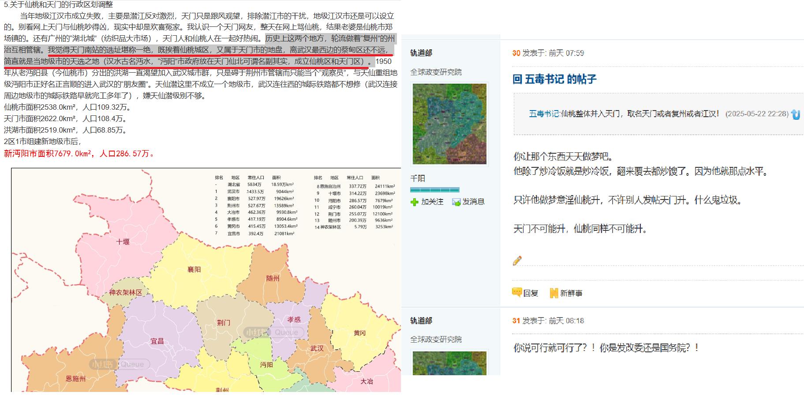Screen dimensions: 804x399
Task: Open the map avatar in post 30
Action: [x=449, y=124]
